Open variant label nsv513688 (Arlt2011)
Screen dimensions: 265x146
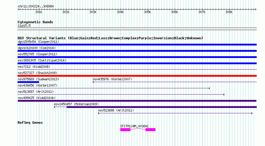(116, 110)
